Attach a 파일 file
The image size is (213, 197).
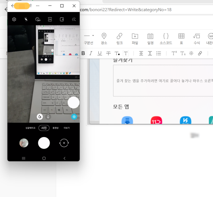point(135,39)
